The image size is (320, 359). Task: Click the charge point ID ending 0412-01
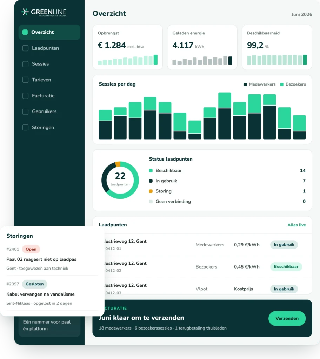113,249
